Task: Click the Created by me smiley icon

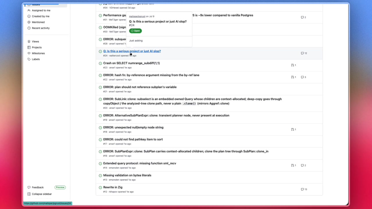Action: coord(29,16)
